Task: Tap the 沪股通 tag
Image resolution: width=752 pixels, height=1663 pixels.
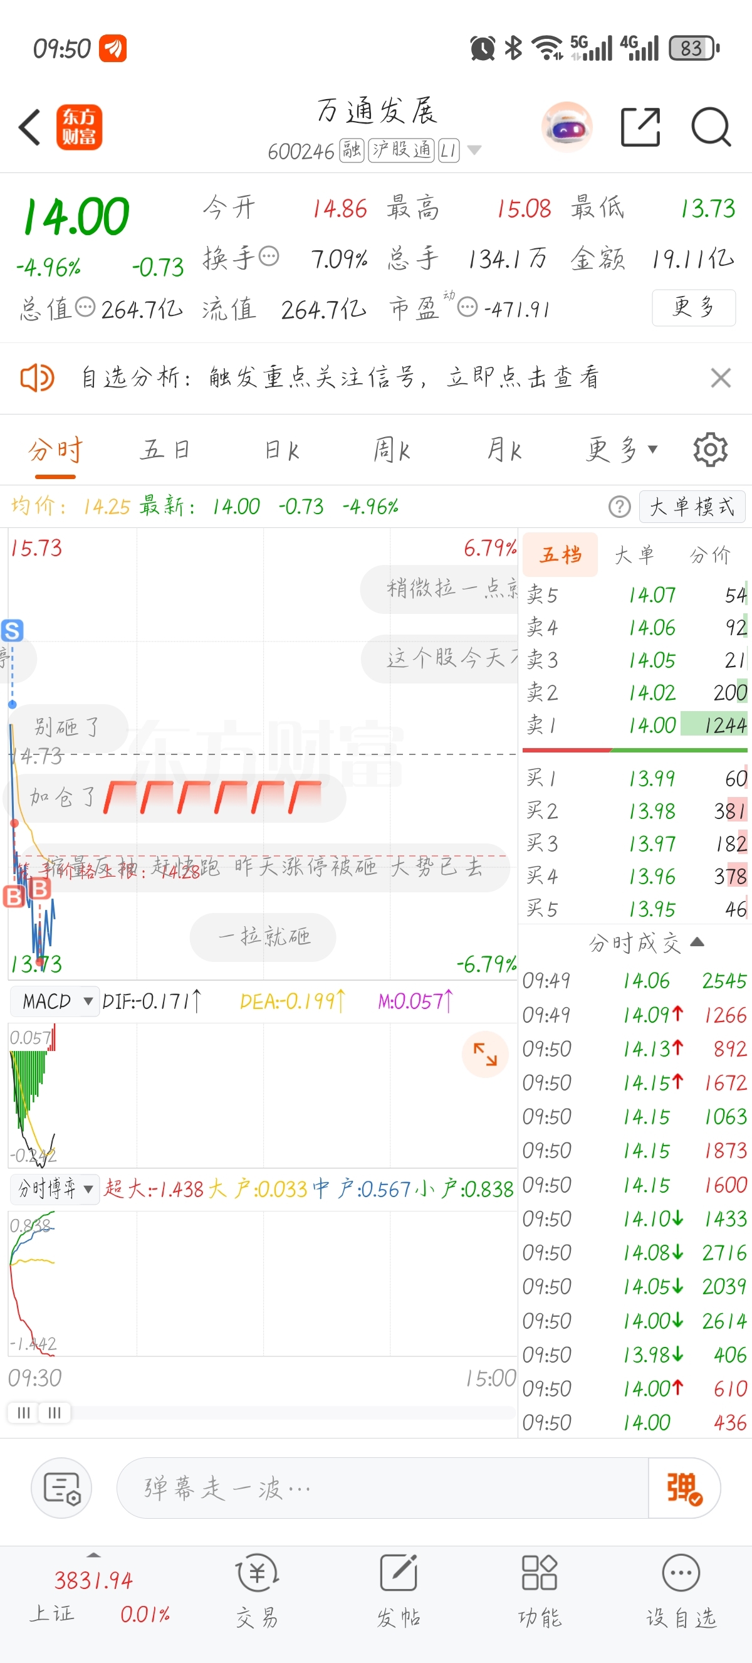Action: pyautogui.click(x=401, y=150)
